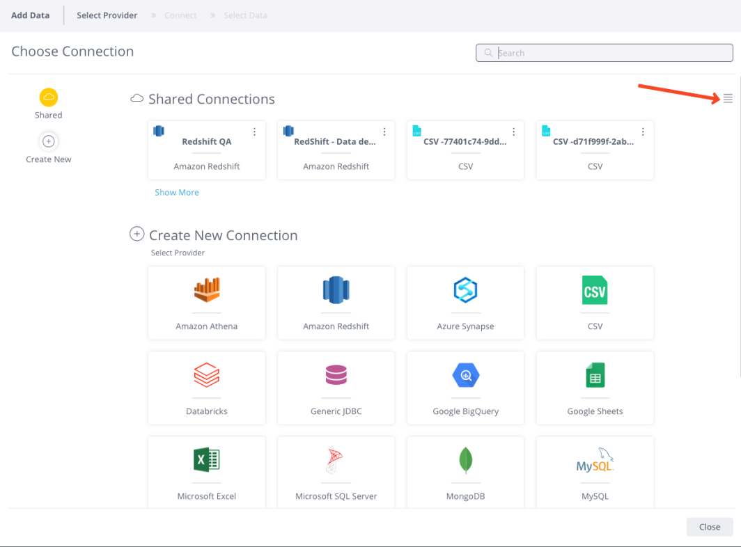Choose the Databricks provider icon

pyautogui.click(x=207, y=374)
